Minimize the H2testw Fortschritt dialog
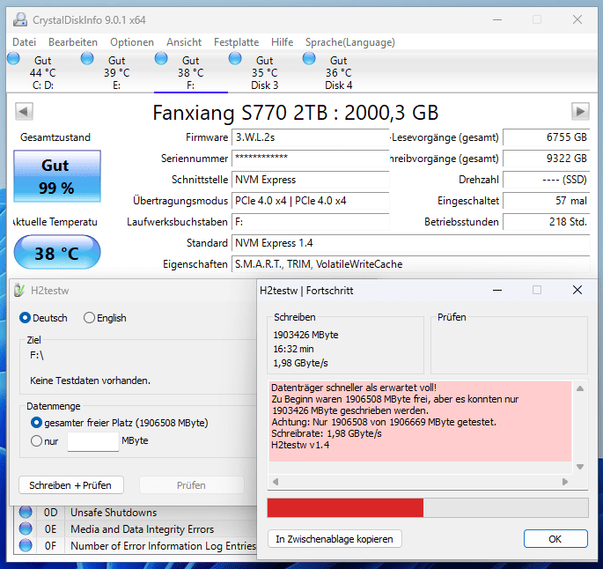This screenshot has height=569, width=603. (x=497, y=290)
